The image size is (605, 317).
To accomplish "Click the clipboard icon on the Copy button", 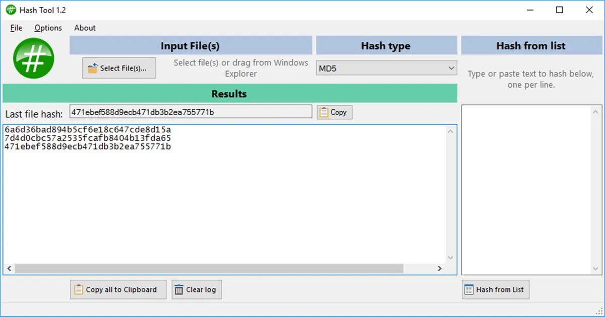I will coord(323,112).
